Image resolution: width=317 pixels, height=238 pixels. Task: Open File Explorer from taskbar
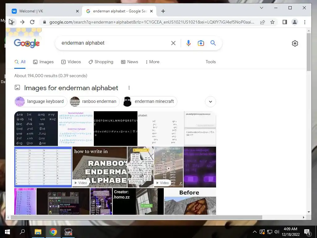pos(38,232)
